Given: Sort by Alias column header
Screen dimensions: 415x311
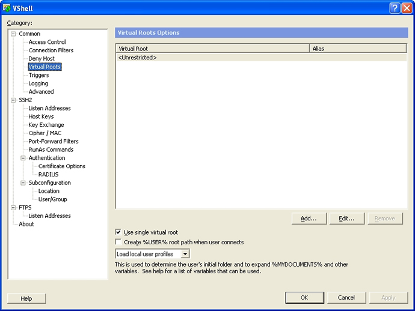Looking at the screenshot, I should coord(358,49).
